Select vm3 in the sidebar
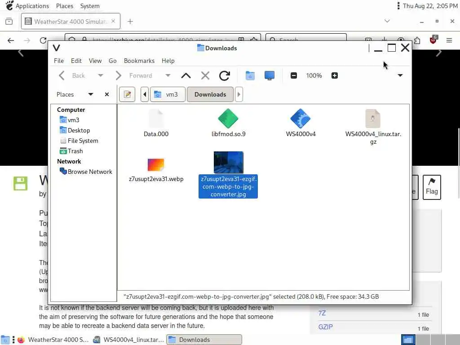 coord(70,120)
